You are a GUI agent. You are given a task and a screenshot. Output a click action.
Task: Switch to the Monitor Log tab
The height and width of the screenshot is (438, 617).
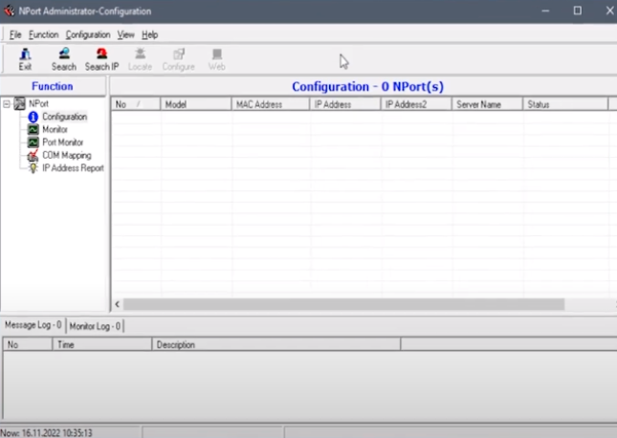(95, 326)
